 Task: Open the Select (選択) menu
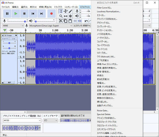pos(24,7)
